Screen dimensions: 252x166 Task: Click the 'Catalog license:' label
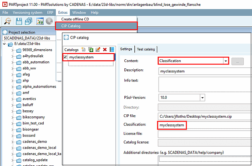tap(136, 142)
